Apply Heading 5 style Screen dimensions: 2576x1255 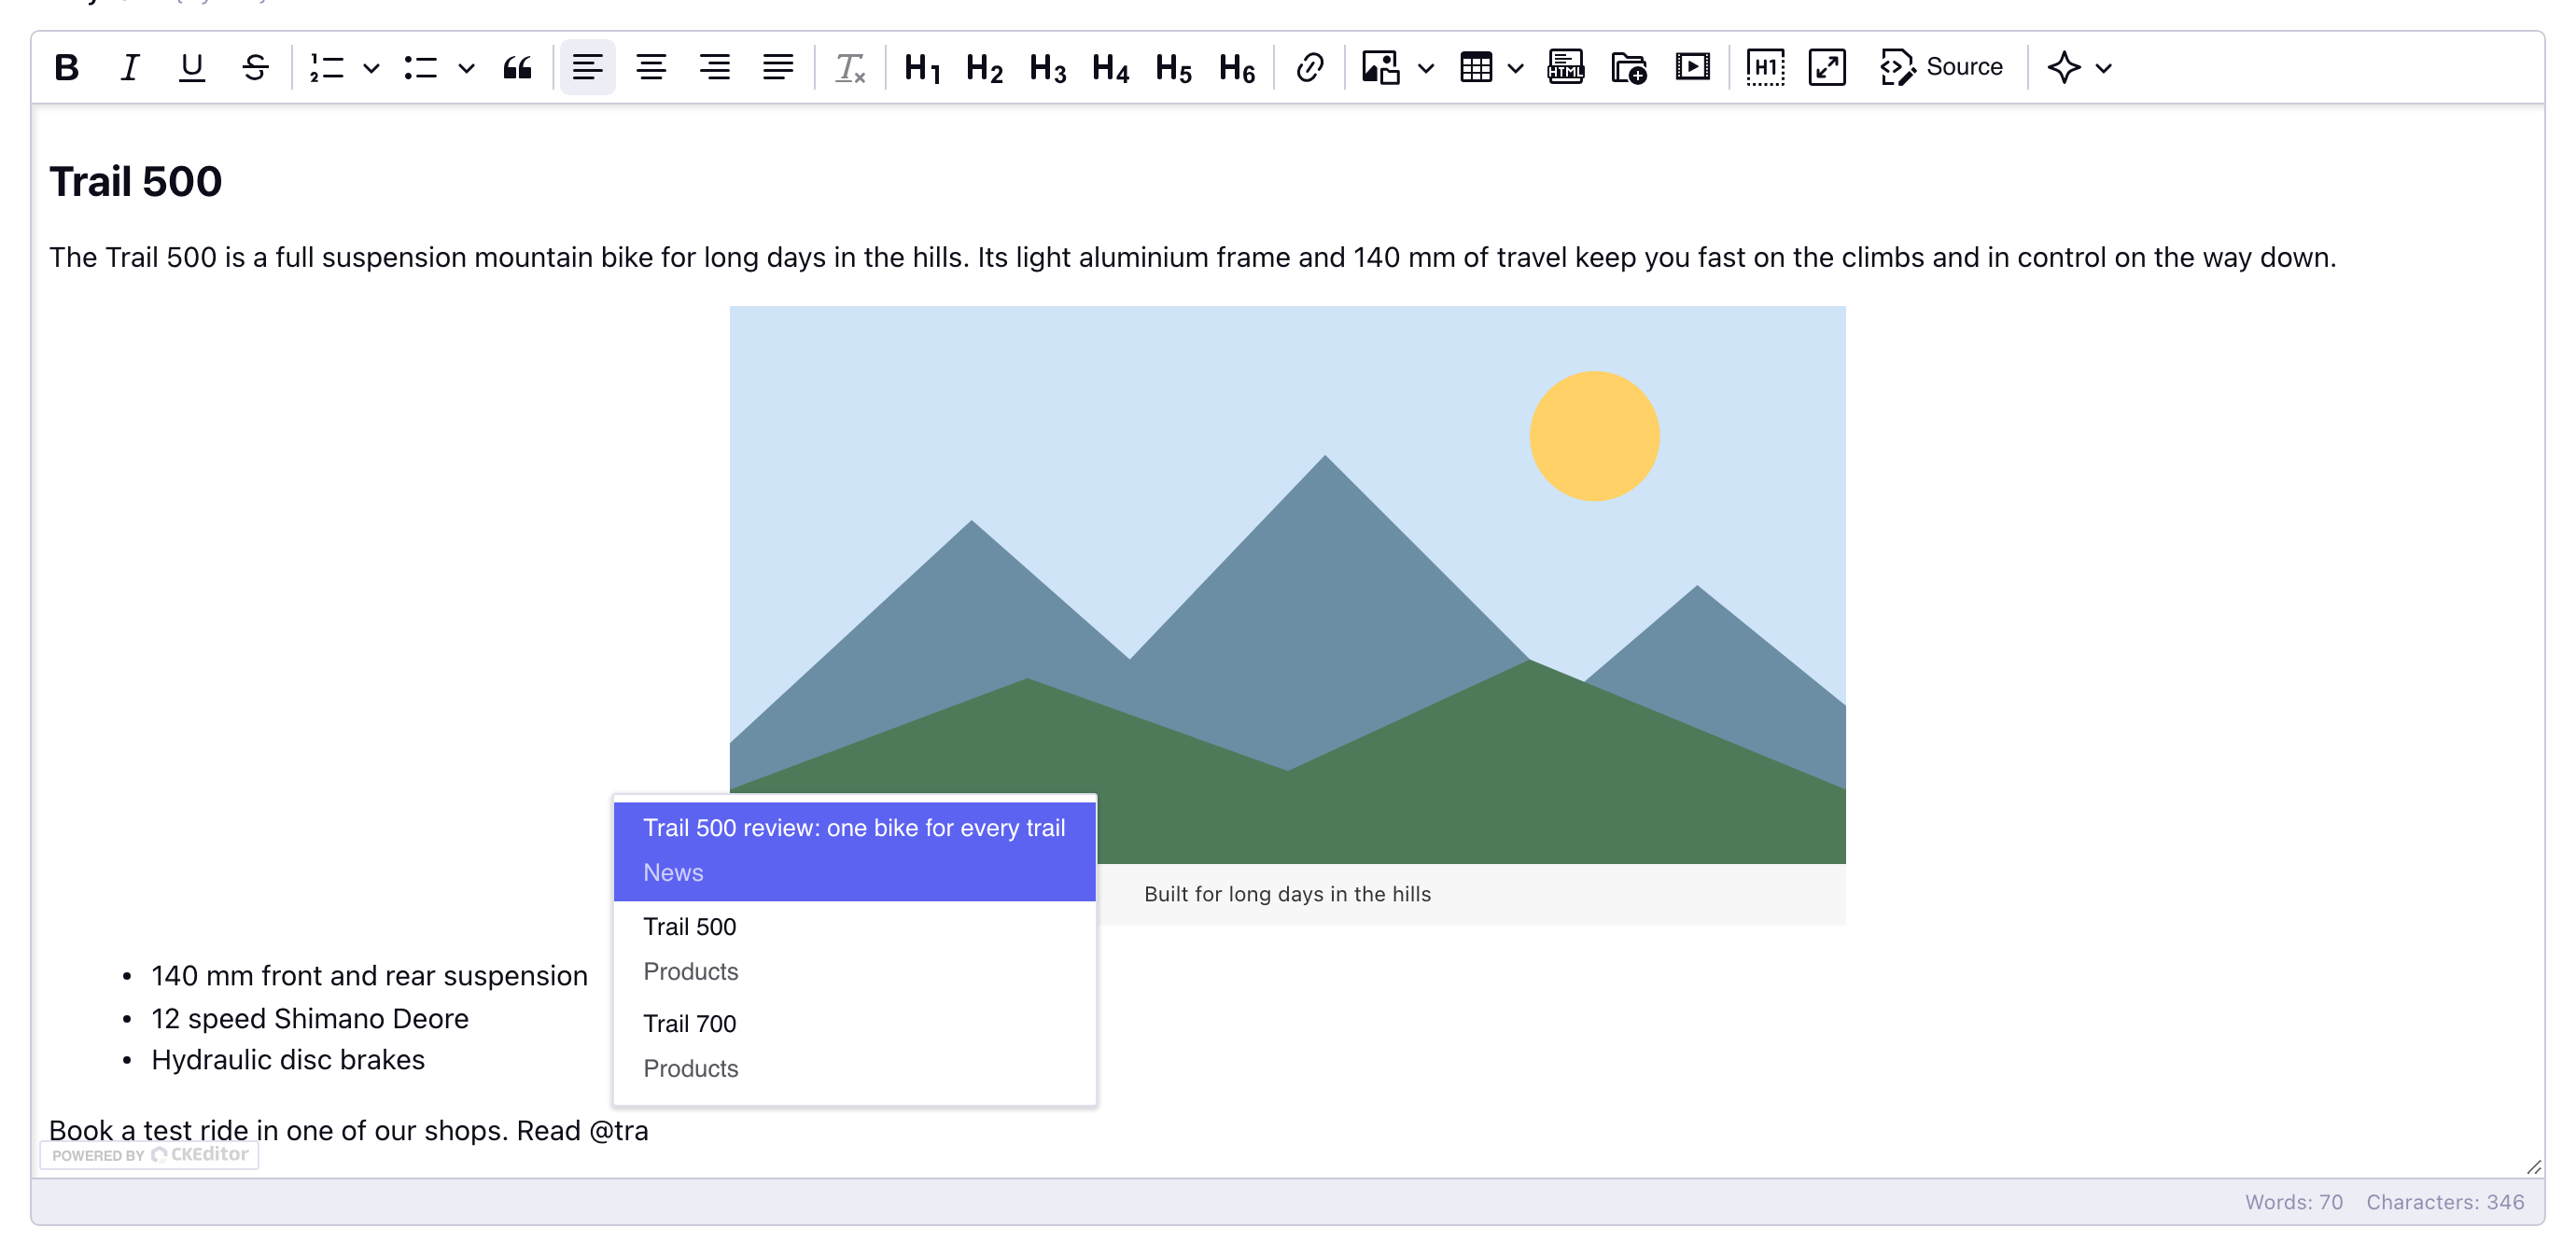tap(1173, 67)
